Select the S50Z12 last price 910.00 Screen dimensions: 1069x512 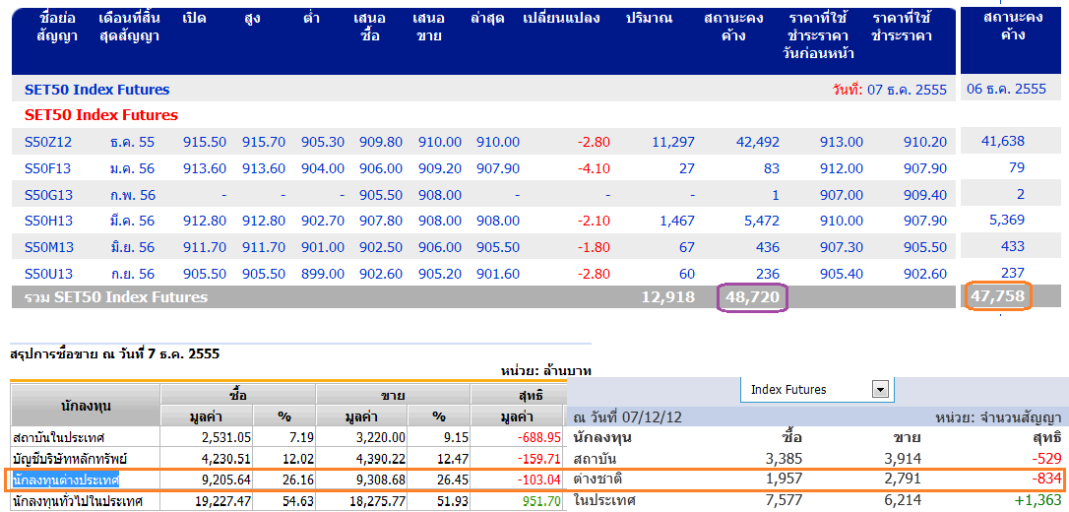(498, 143)
